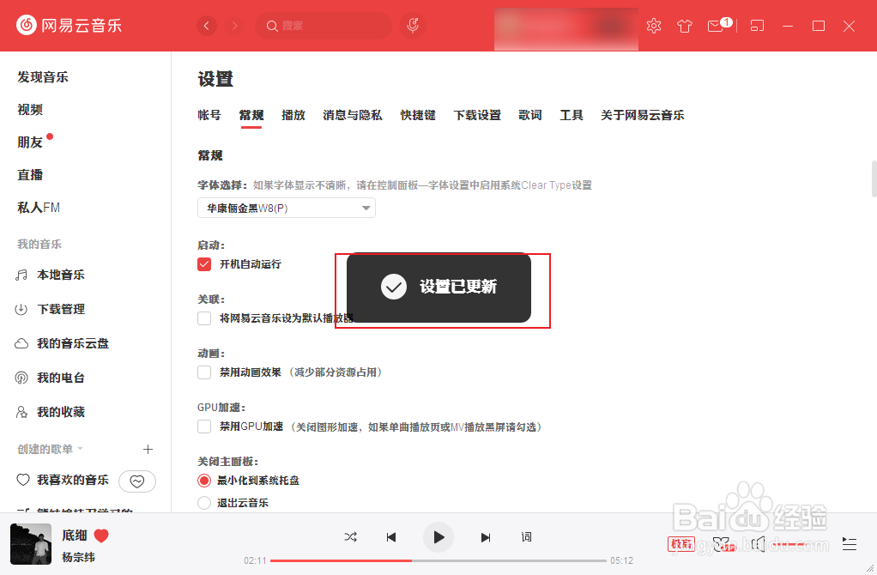Toggle shuffle playback mode icon
This screenshot has width=877, height=575.
pos(350,536)
